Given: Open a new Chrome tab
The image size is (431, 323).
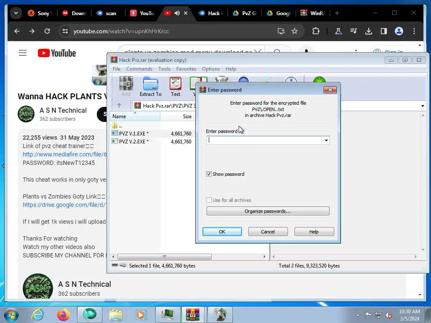Looking at the screenshot, I should (x=337, y=13).
